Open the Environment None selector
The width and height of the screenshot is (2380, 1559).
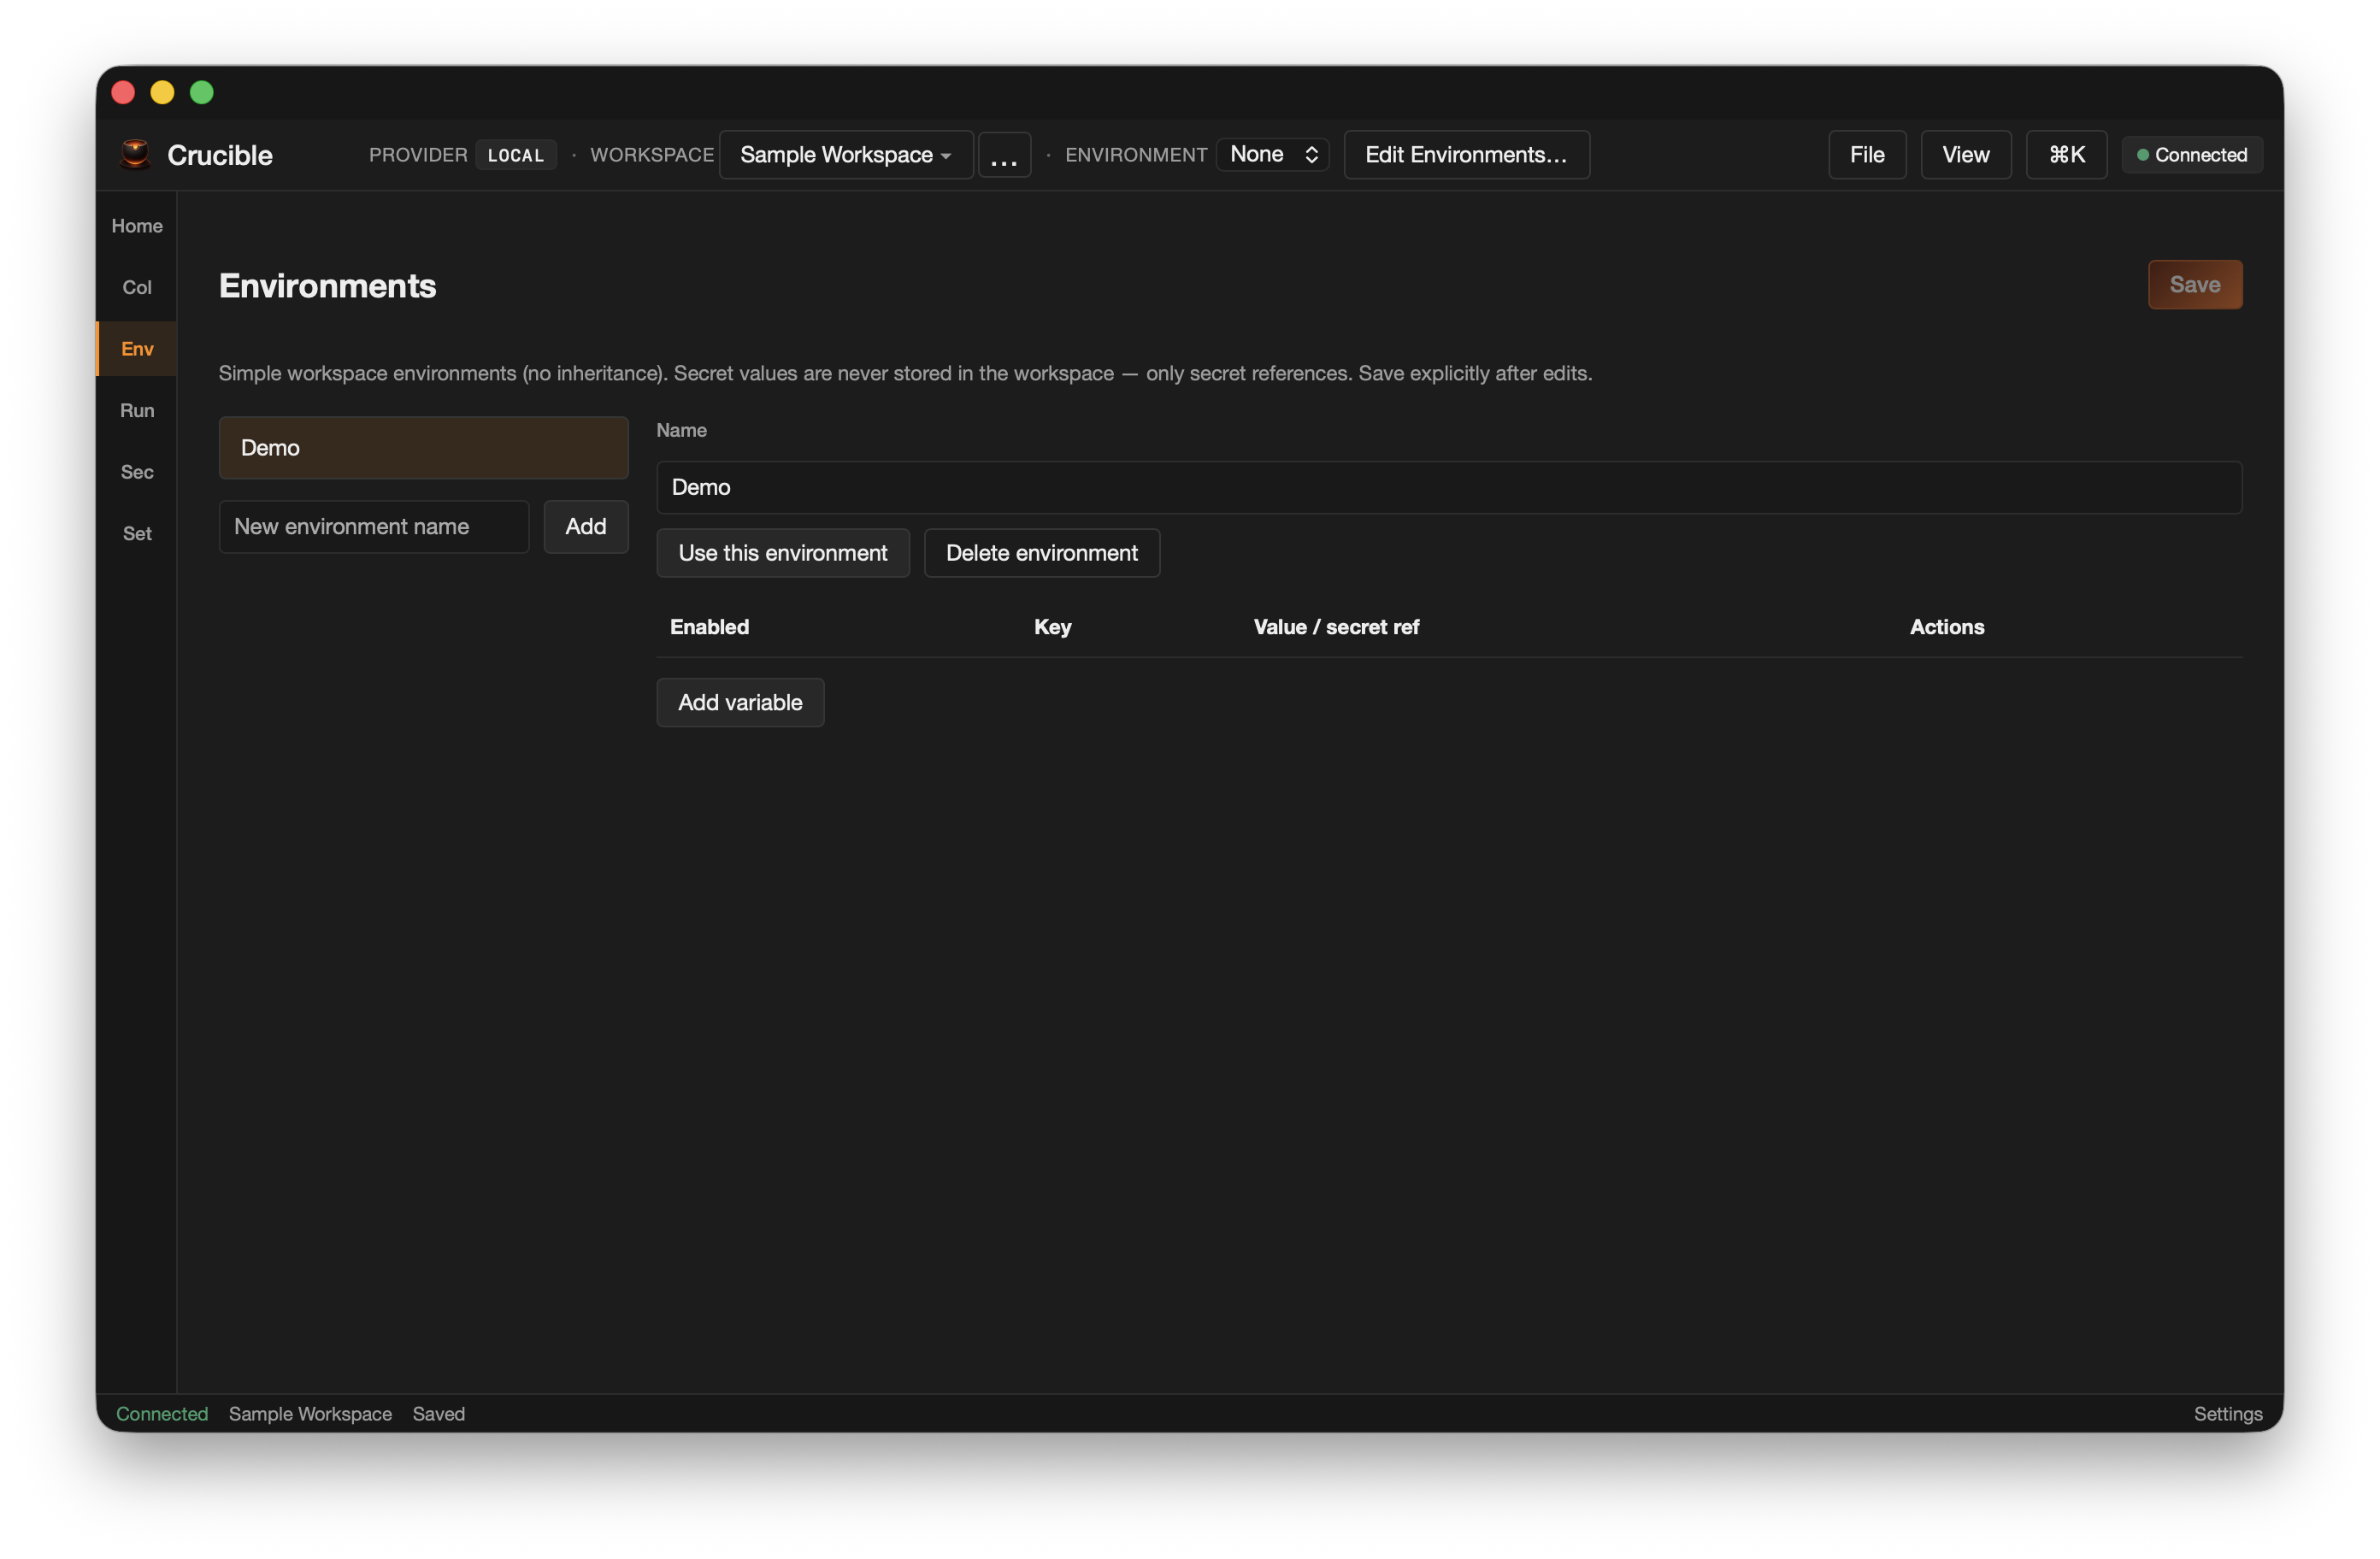pyautogui.click(x=1272, y=154)
